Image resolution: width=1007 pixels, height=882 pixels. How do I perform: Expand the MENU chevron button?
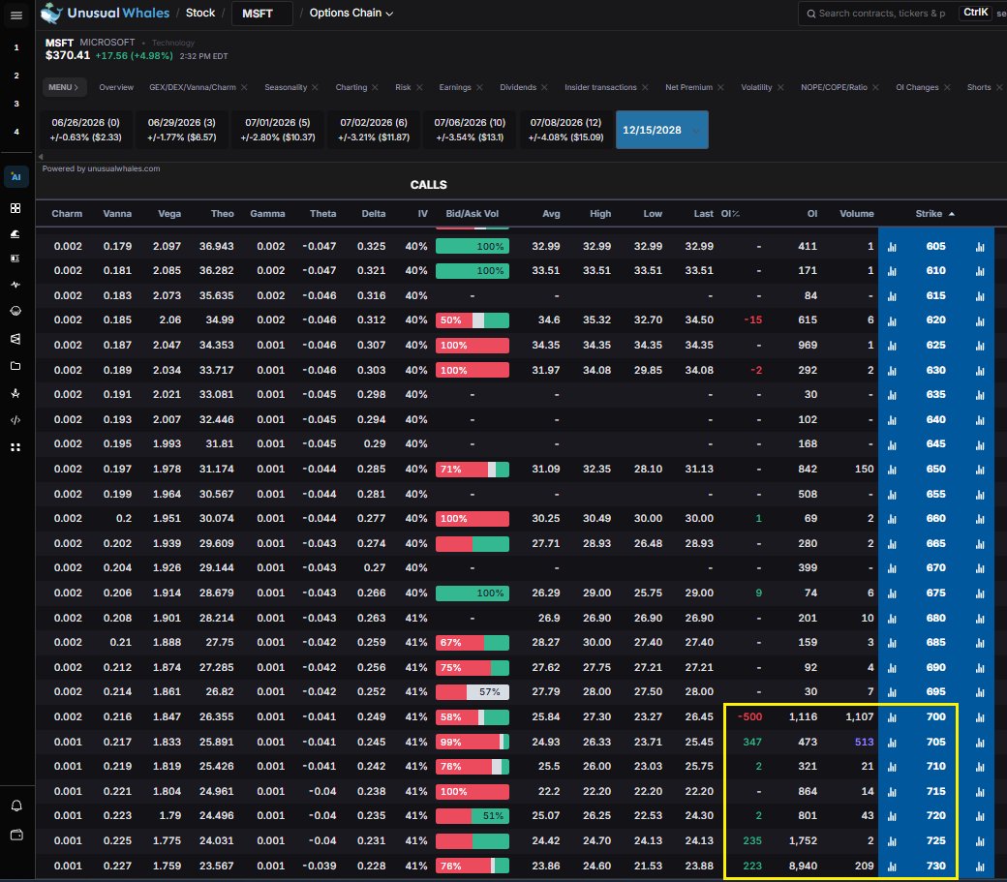point(63,87)
